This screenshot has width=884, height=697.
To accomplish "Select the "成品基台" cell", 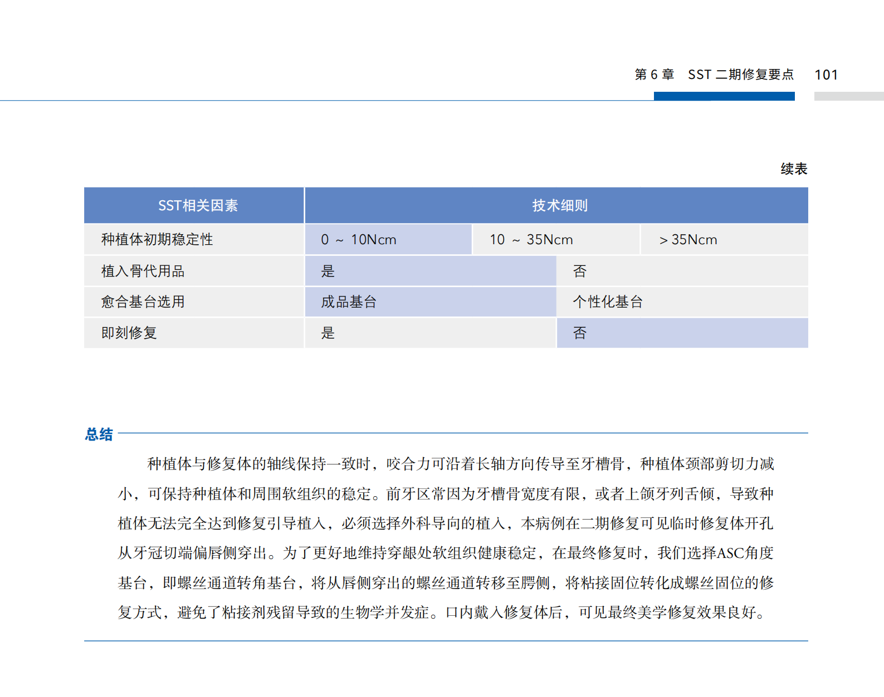I will (349, 302).
